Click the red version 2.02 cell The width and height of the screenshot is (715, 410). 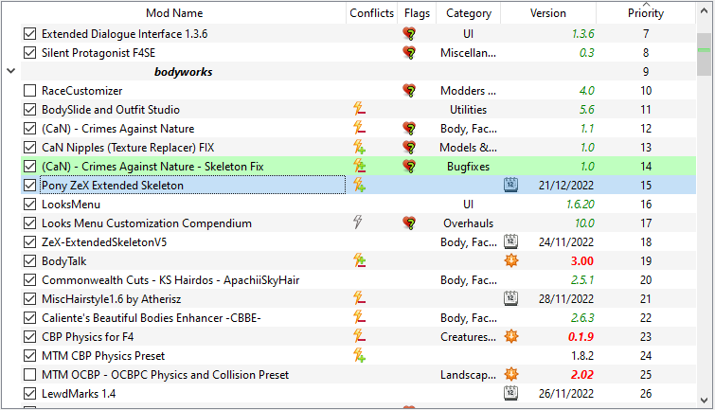point(582,374)
